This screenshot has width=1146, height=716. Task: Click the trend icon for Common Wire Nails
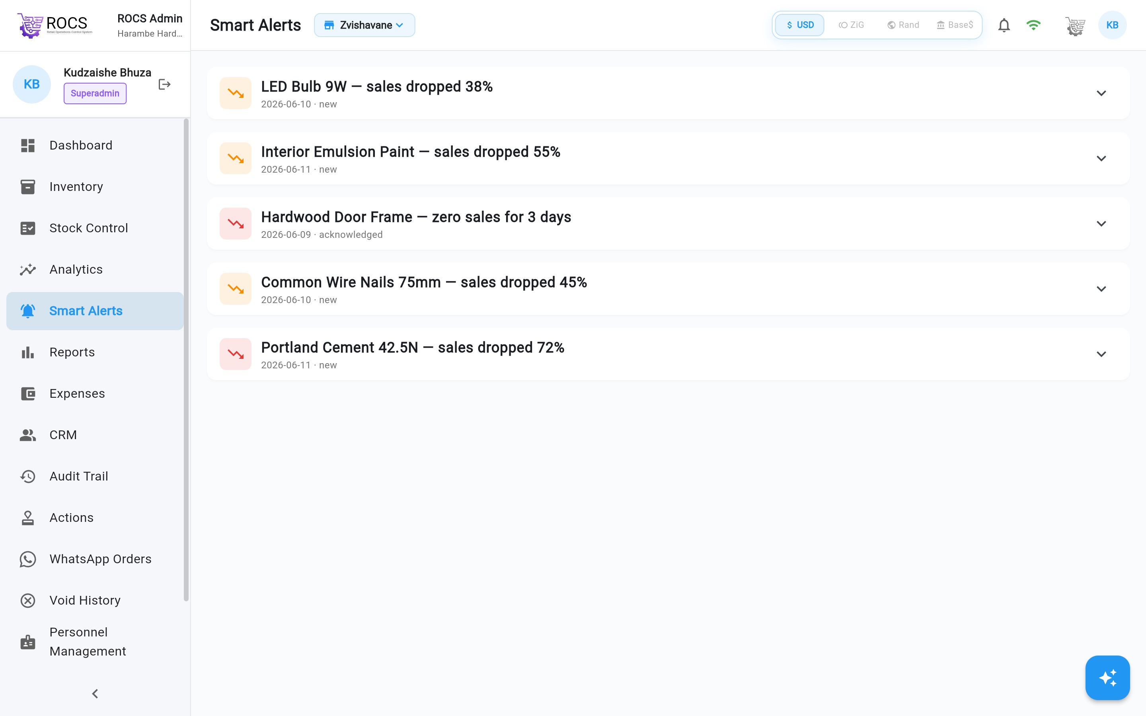coord(235,289)
